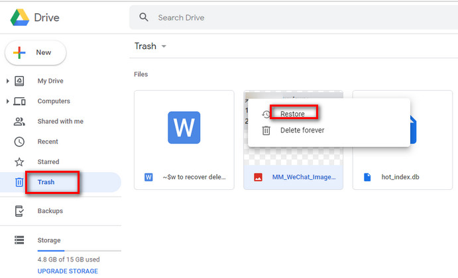Click the storage usage progress bar
Screen dimensions: 458x278
click(79, 252)
